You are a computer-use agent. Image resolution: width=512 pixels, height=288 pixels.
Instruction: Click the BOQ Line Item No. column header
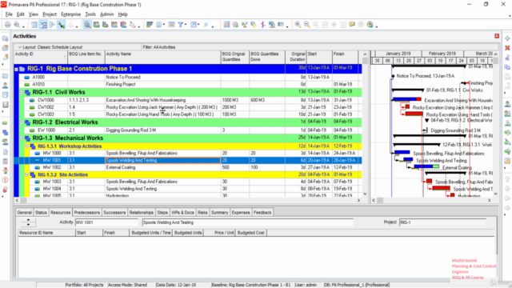(86, 57)
